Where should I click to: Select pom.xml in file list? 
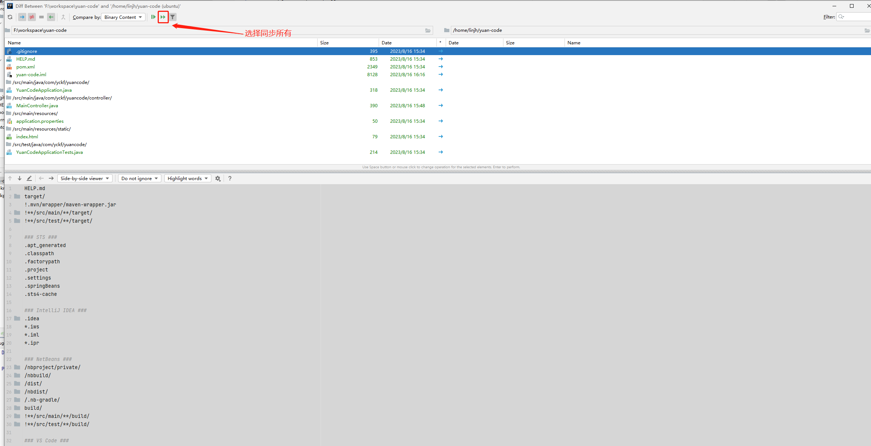(x=26, y=67)
